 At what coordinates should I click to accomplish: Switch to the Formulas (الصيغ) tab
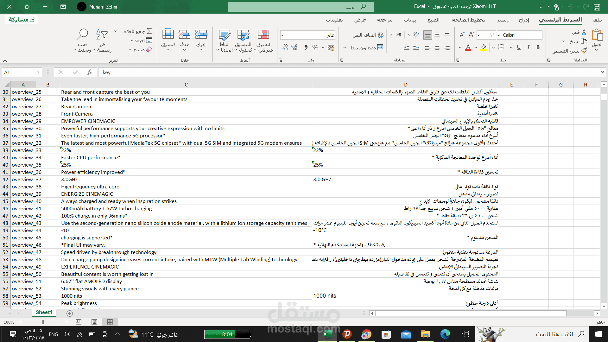click(434, 20)
